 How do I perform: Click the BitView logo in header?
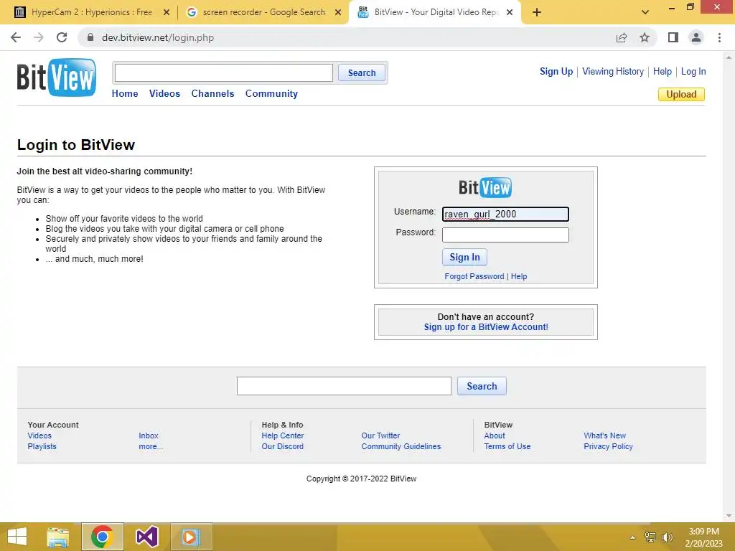tap(57, 77)
